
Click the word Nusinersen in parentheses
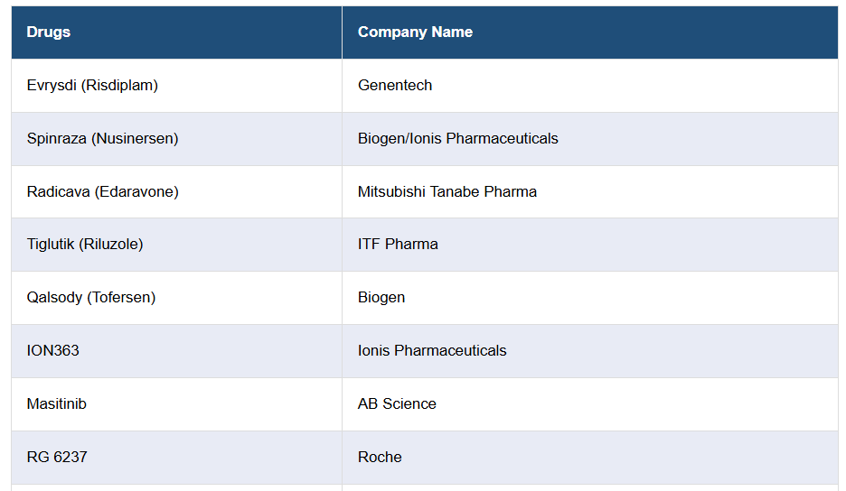[x=135, y=138]
